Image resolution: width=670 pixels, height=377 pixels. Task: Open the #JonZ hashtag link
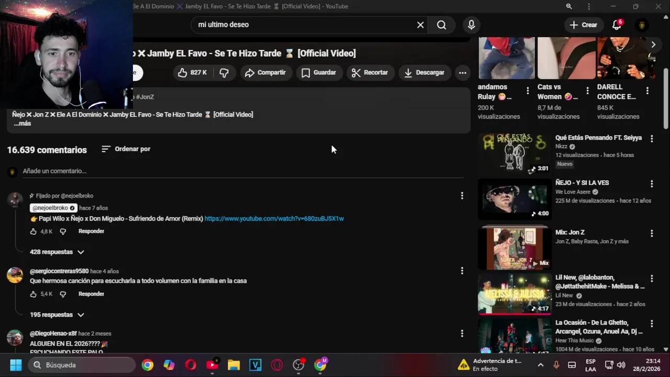pyautogui.click(x=145, y=97)
